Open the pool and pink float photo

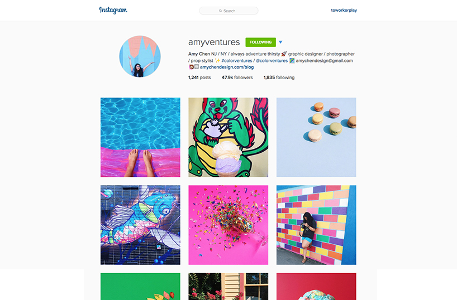140,137
